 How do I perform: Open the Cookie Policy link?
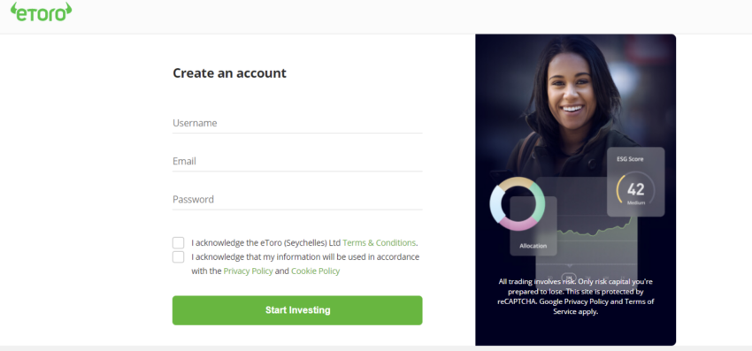pos(315,271)
